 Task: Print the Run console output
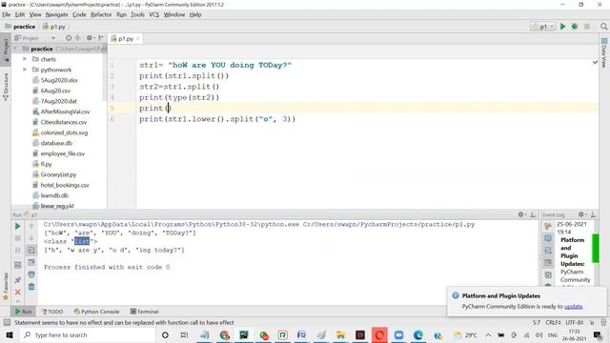(31, 274)
